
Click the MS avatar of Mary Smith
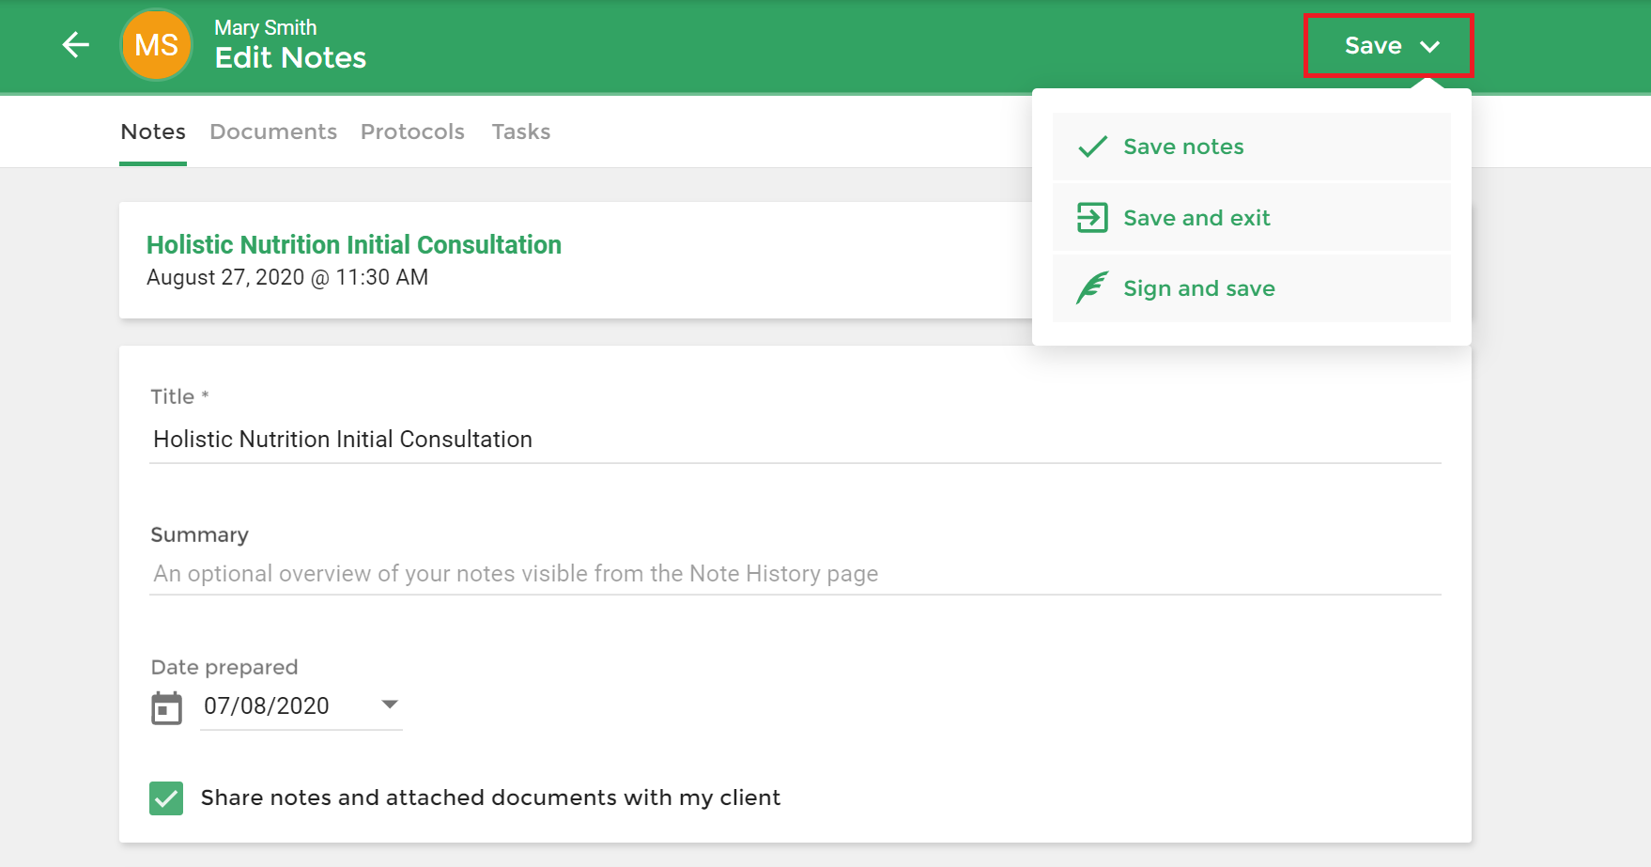156,45
